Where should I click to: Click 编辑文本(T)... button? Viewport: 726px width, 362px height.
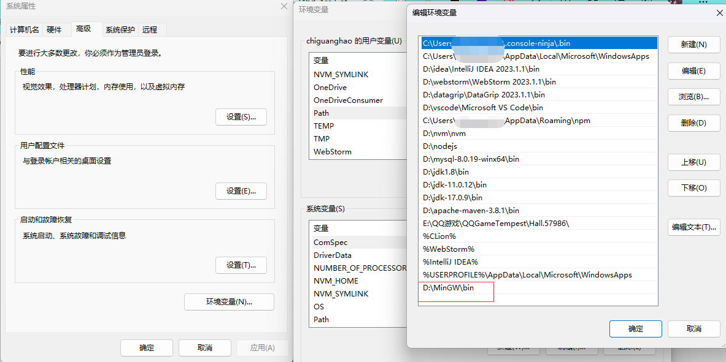[x=693, y=227]
